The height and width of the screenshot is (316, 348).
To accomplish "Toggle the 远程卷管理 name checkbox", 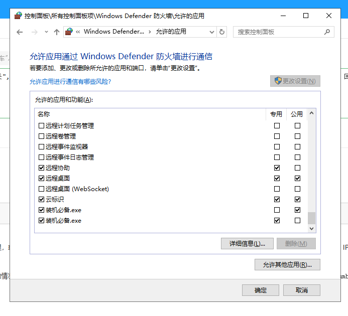I will click(41, 136).
